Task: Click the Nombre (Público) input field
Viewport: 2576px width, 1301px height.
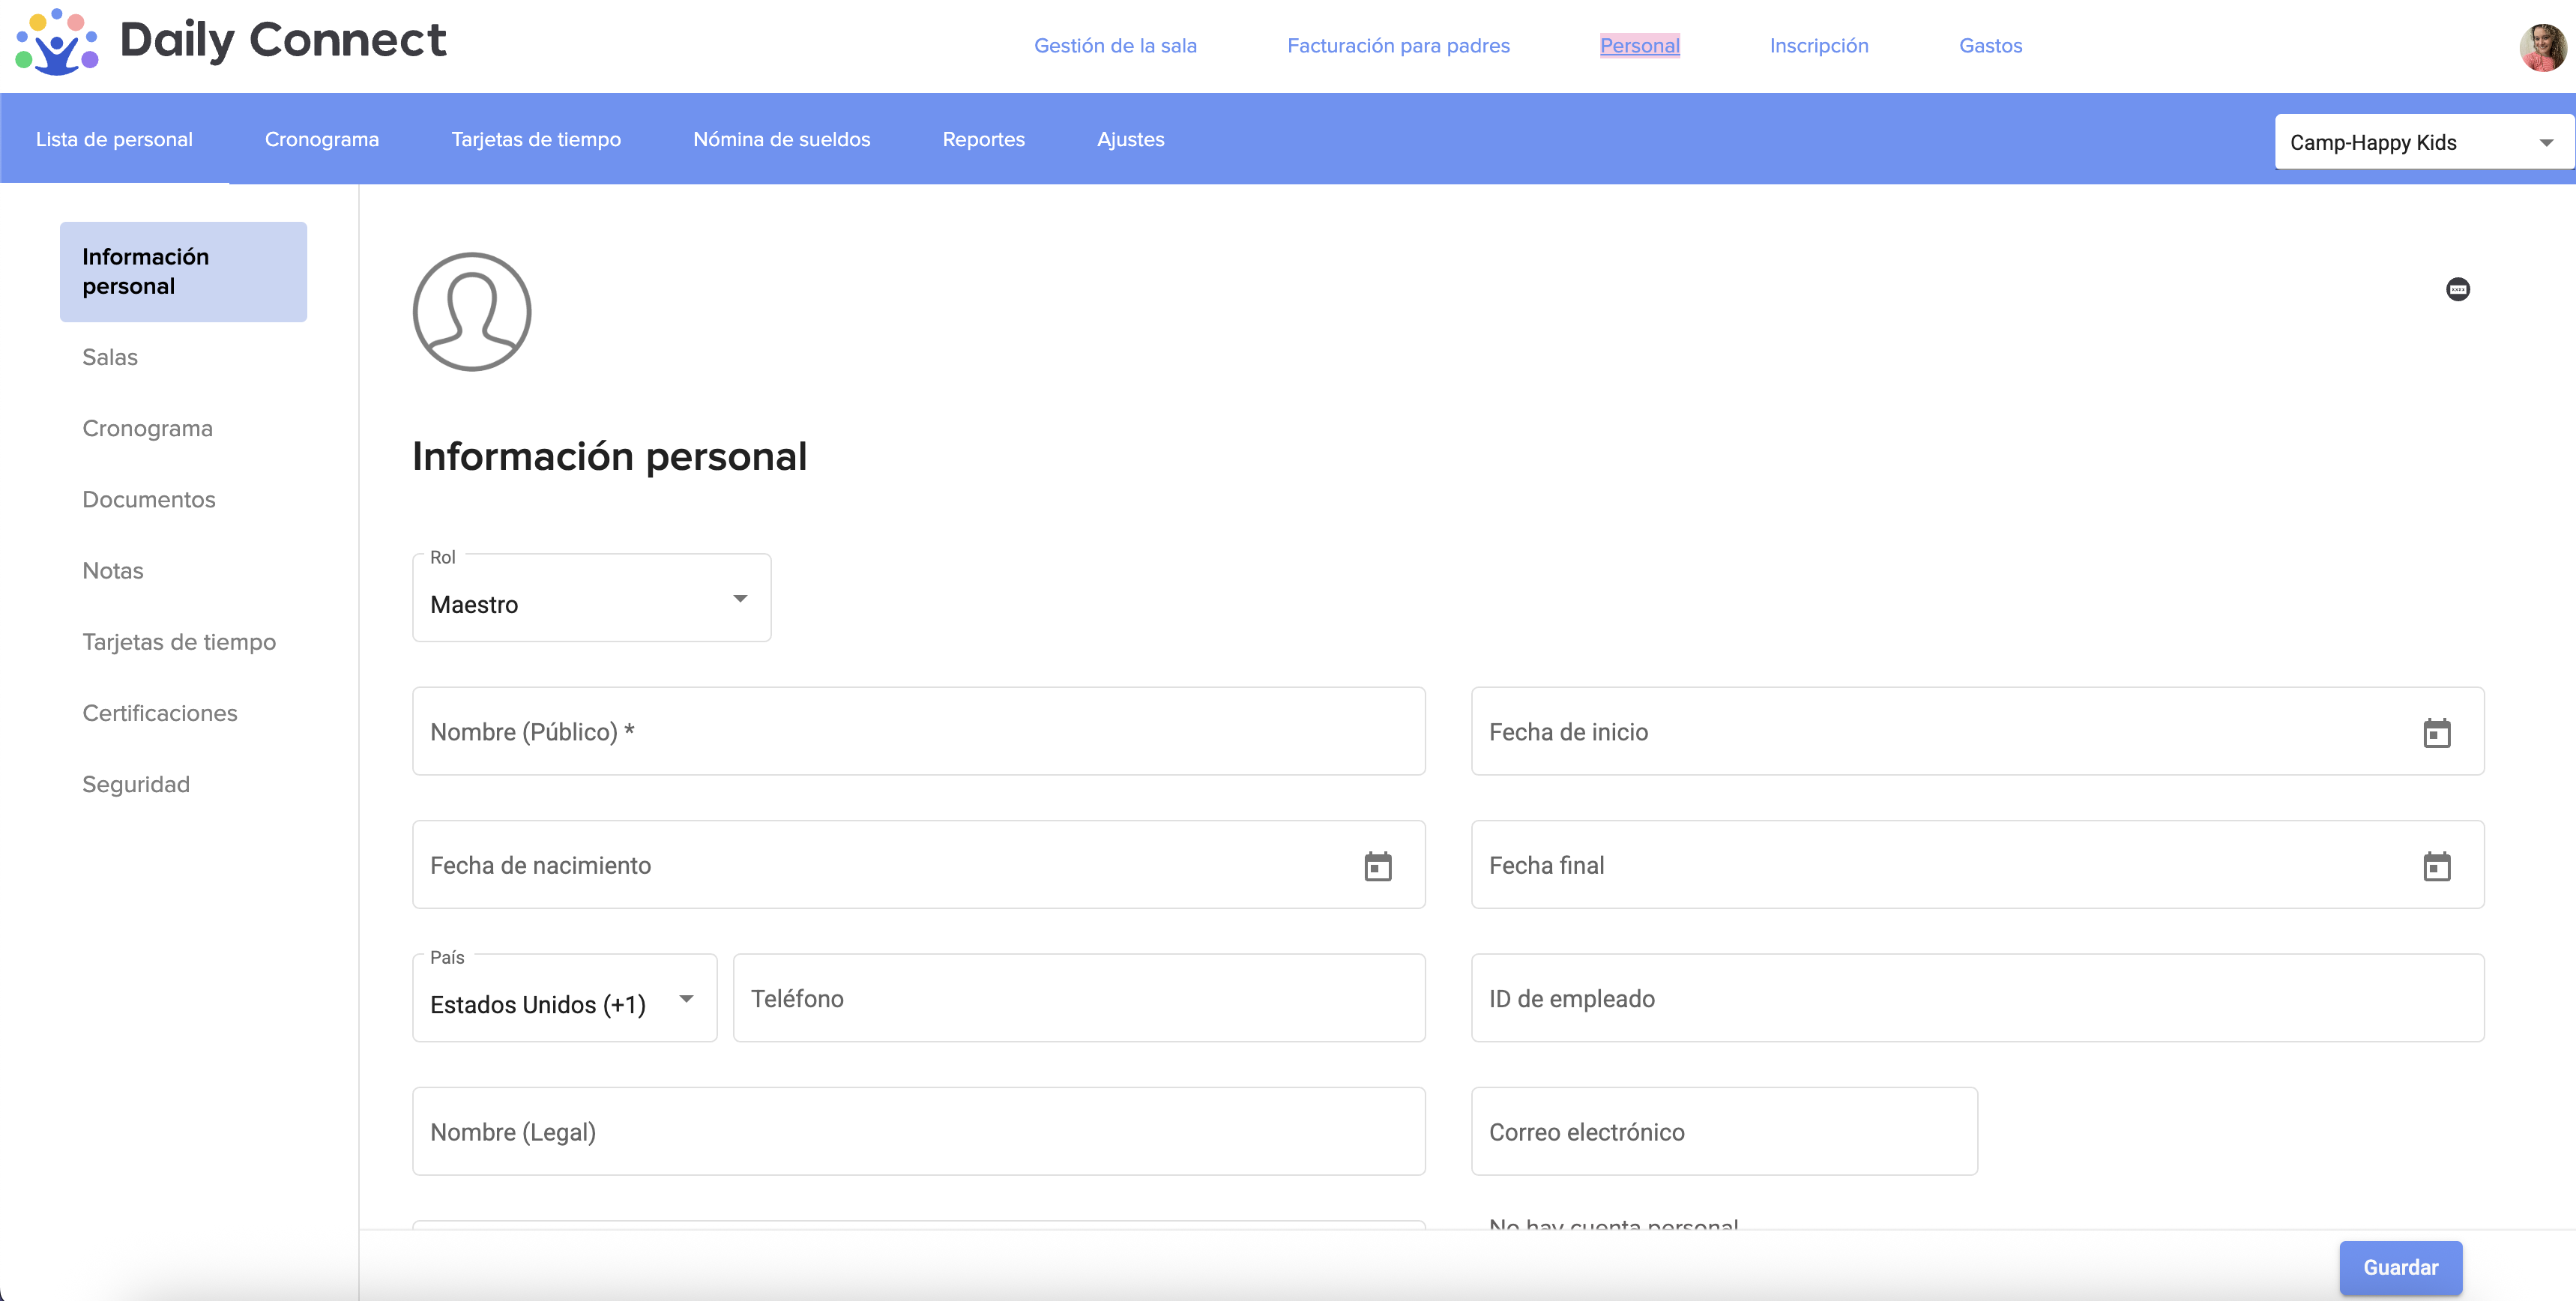Action: [917, 732]
